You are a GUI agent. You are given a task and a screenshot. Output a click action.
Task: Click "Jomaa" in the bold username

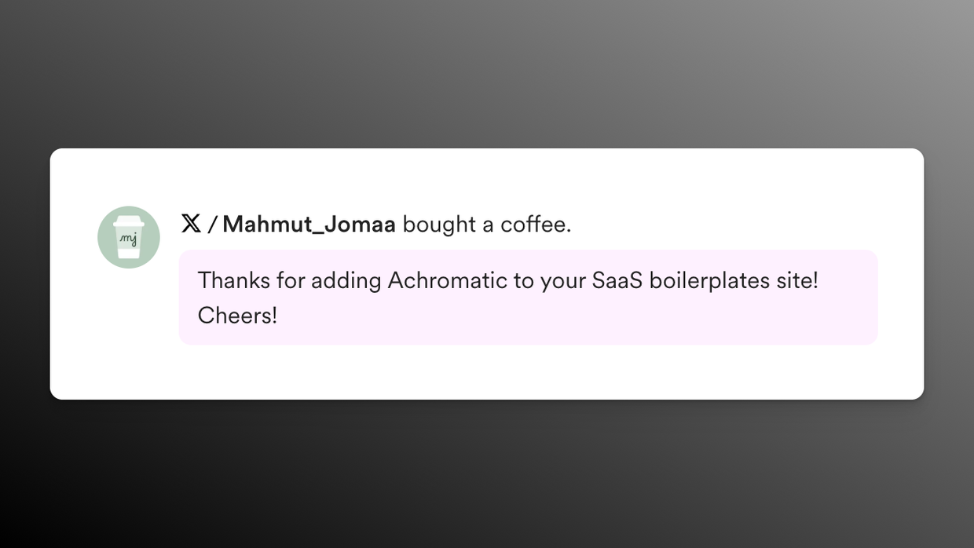[360, 225]
